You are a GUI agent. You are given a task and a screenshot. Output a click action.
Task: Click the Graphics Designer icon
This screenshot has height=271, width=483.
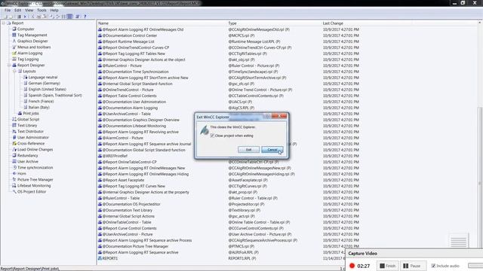point(14,41)
